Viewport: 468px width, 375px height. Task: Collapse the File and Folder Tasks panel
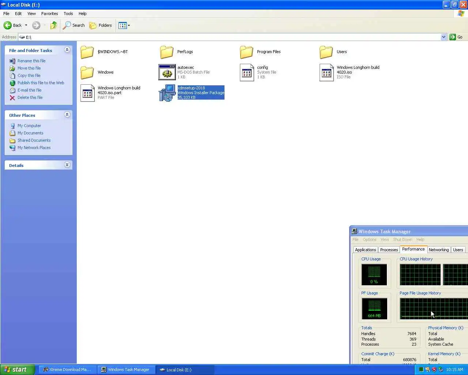(67, 50)
